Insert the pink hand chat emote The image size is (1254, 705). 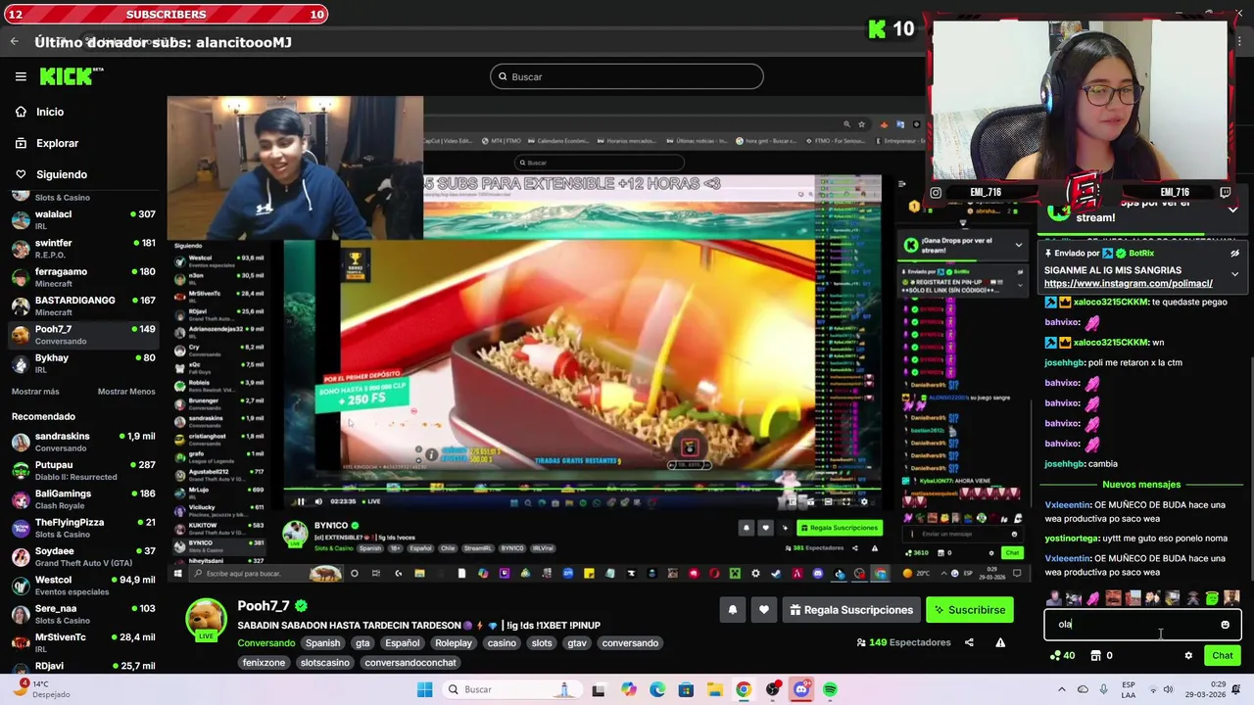click(1093, 597)
